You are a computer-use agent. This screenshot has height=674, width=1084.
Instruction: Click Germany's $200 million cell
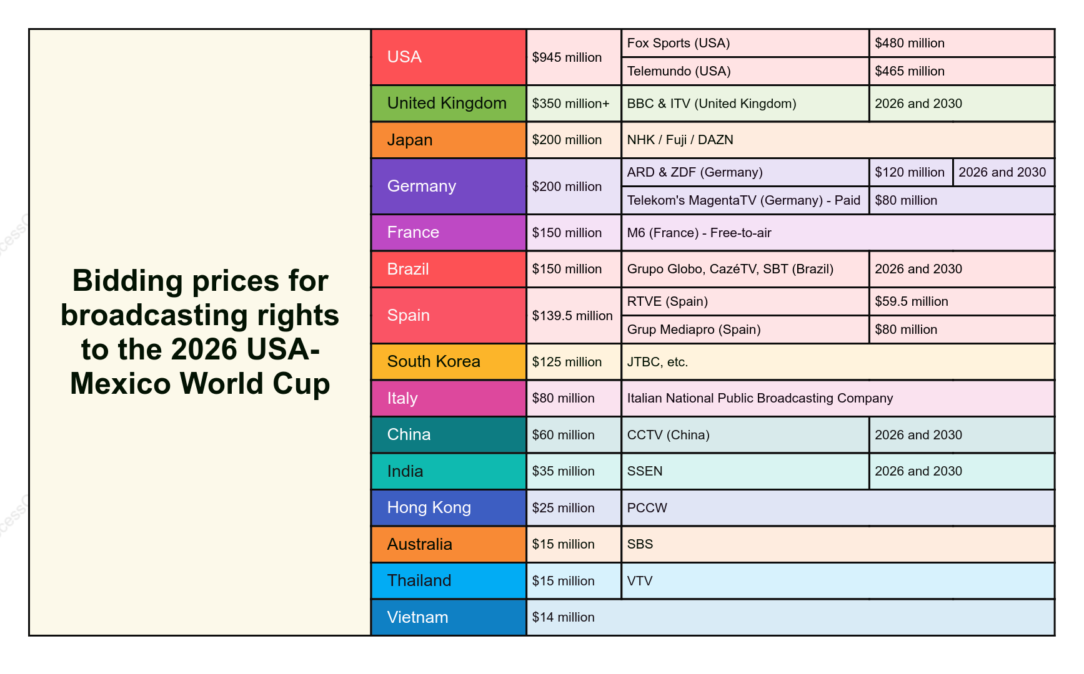coord(574,186)
